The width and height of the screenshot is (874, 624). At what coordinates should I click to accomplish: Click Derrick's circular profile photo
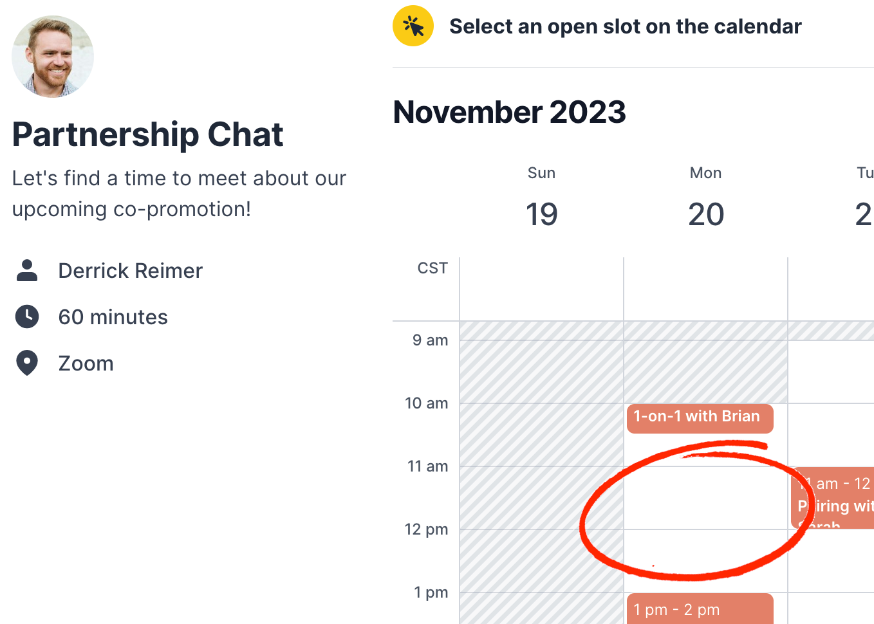52,57
